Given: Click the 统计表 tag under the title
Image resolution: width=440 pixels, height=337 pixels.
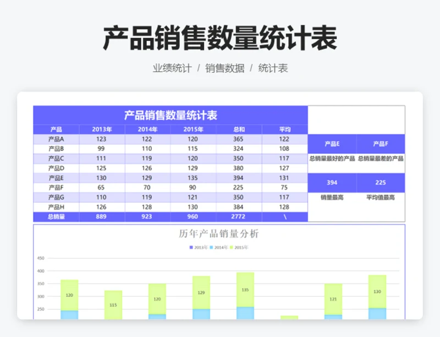Looking at the screenshot, I should click(x=273, y=68).
